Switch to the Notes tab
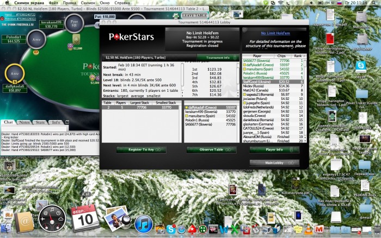The width and height of the screenshot is (381, 238). click(24, 122)
